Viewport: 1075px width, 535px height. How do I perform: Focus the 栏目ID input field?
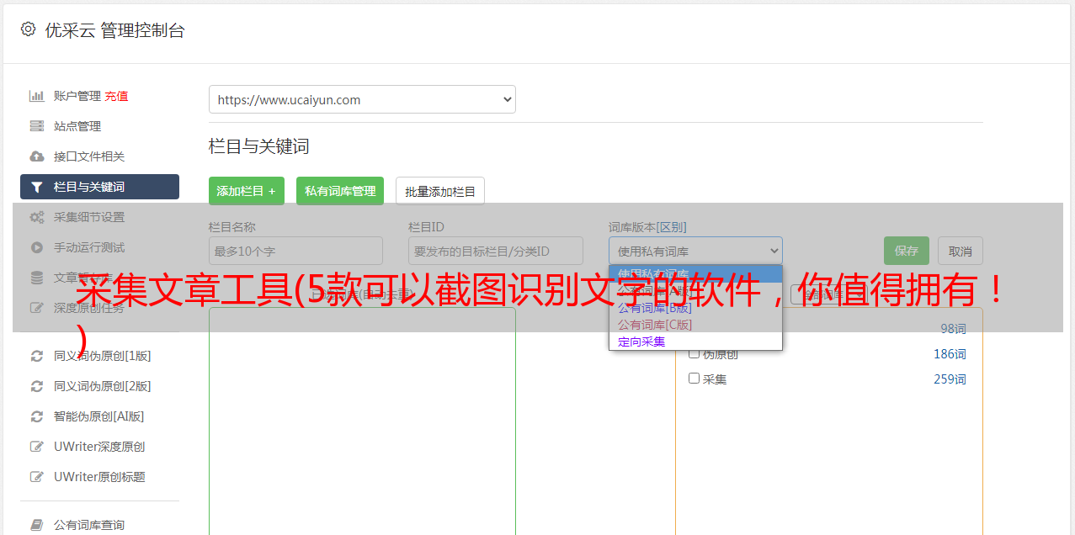(496, 251)
